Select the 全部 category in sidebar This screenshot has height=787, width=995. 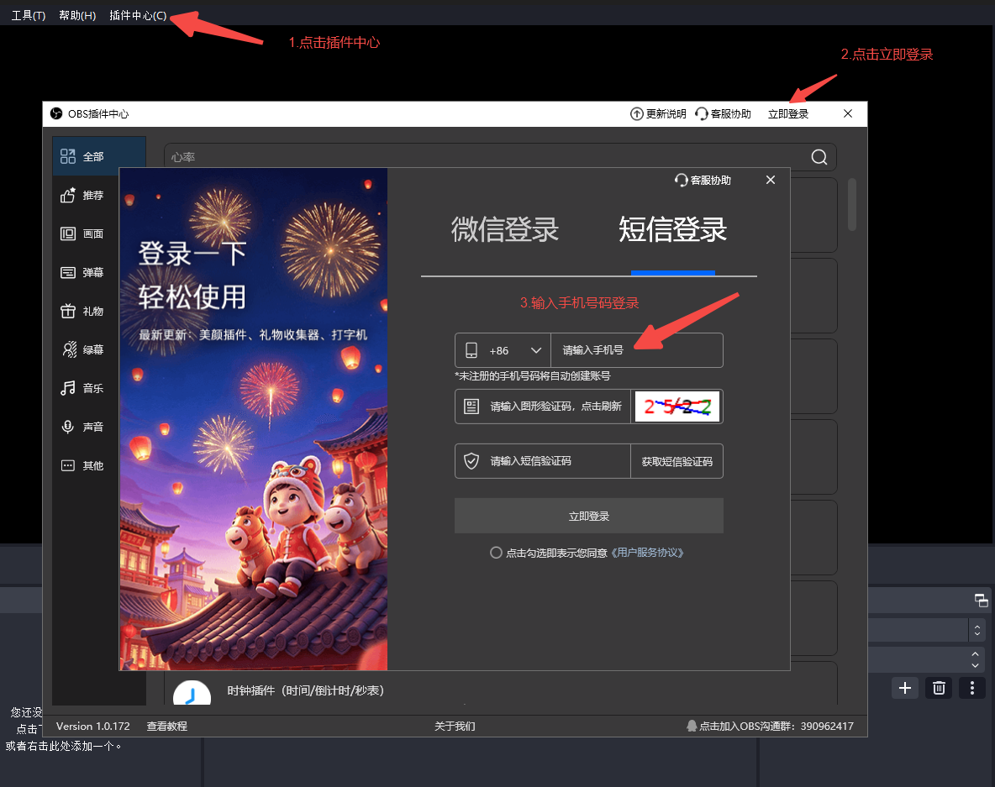tap(99, 156)
